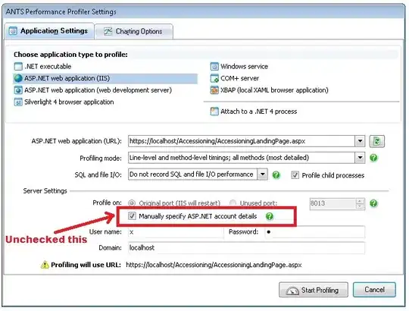Switch to Application Settings tab

click(49, 31)
